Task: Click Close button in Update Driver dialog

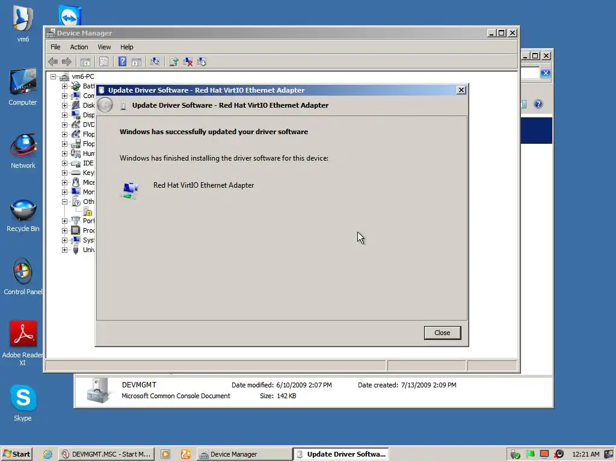Action: 442,333
